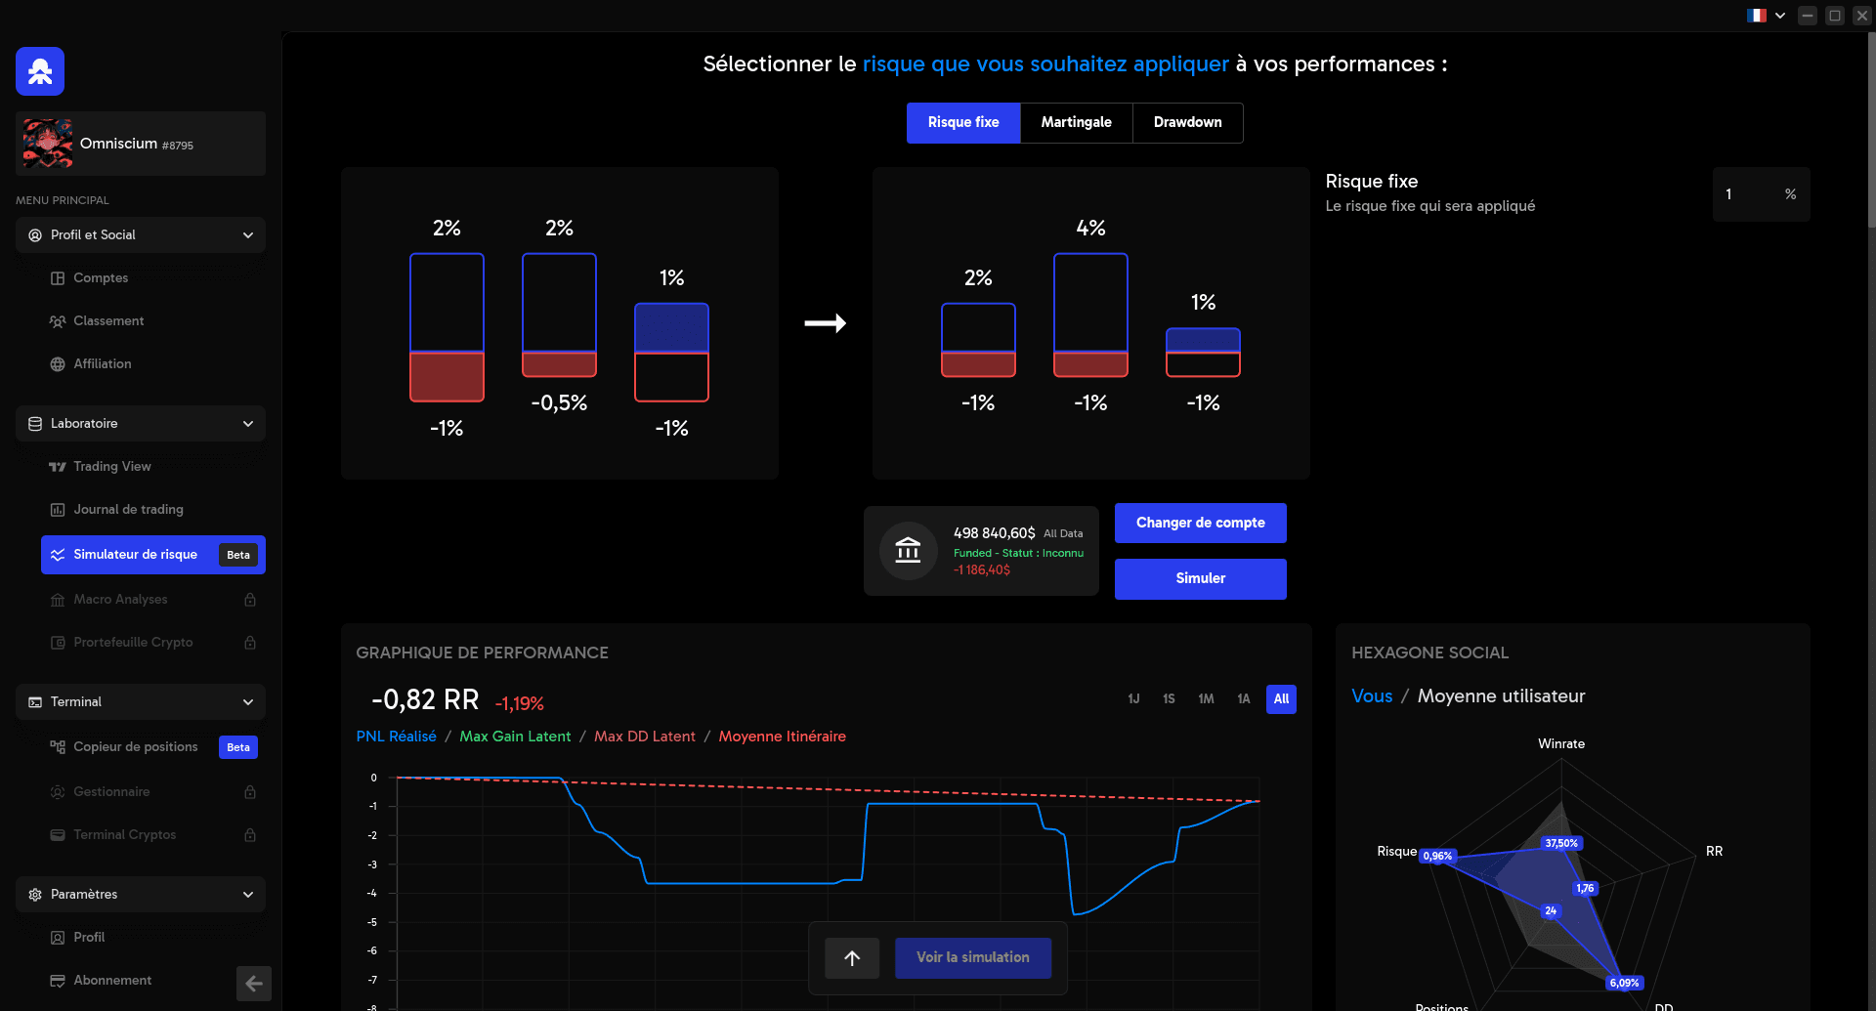The image size is (1876, 1011).
Task: Click Changer de compte button
Action: click(x=1200, y=524)
